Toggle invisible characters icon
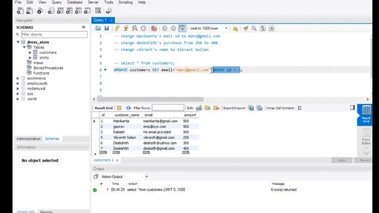Image resolution: width=379 pixels, height=213 pixels. (263, 28)
